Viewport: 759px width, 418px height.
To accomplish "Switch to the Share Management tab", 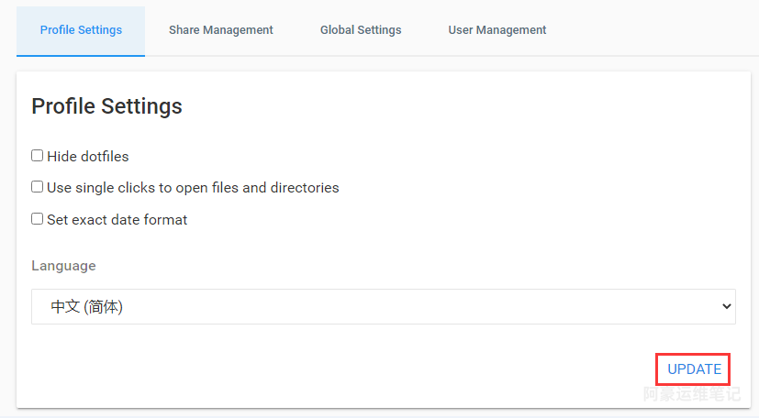I will (x=220, y=30).
